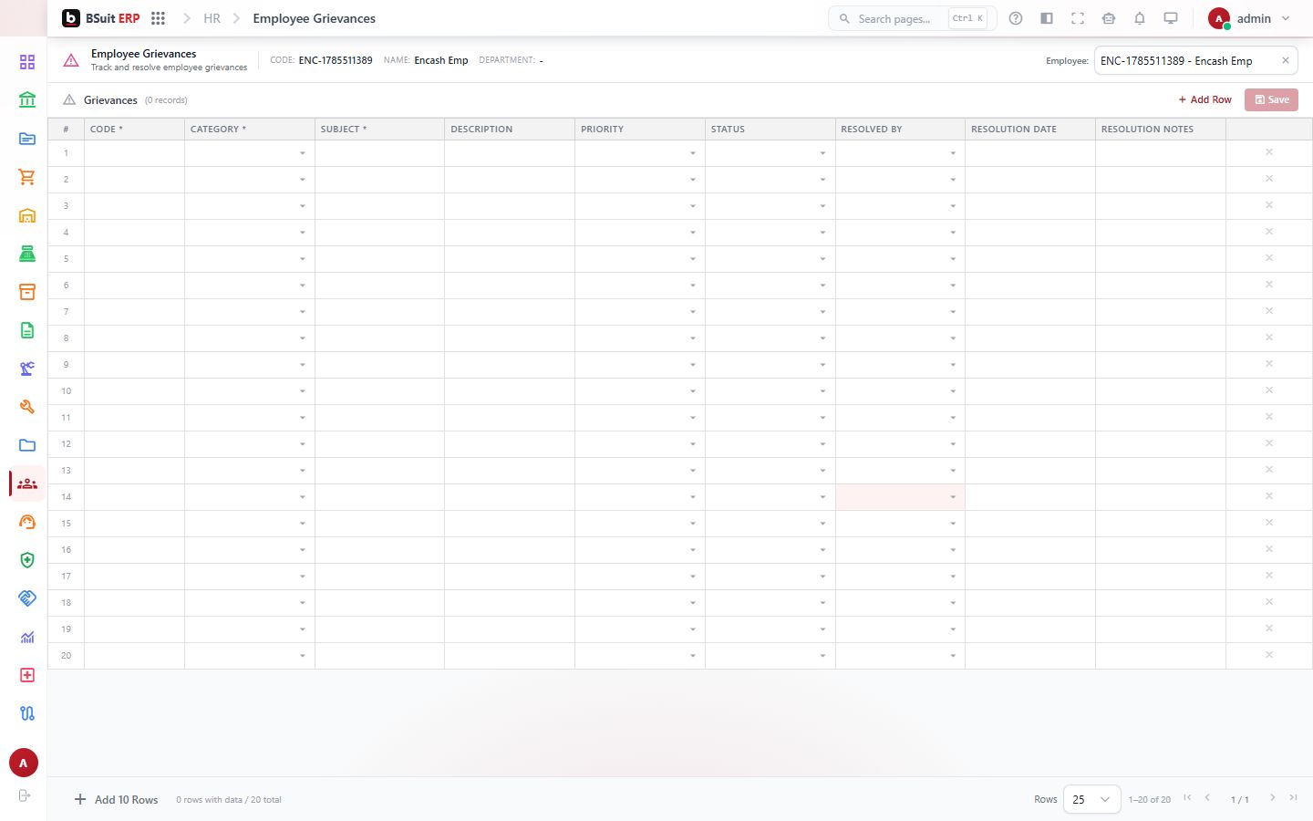Open the notifications bell icon
1313x821 pixels.
click(1140, 18)
